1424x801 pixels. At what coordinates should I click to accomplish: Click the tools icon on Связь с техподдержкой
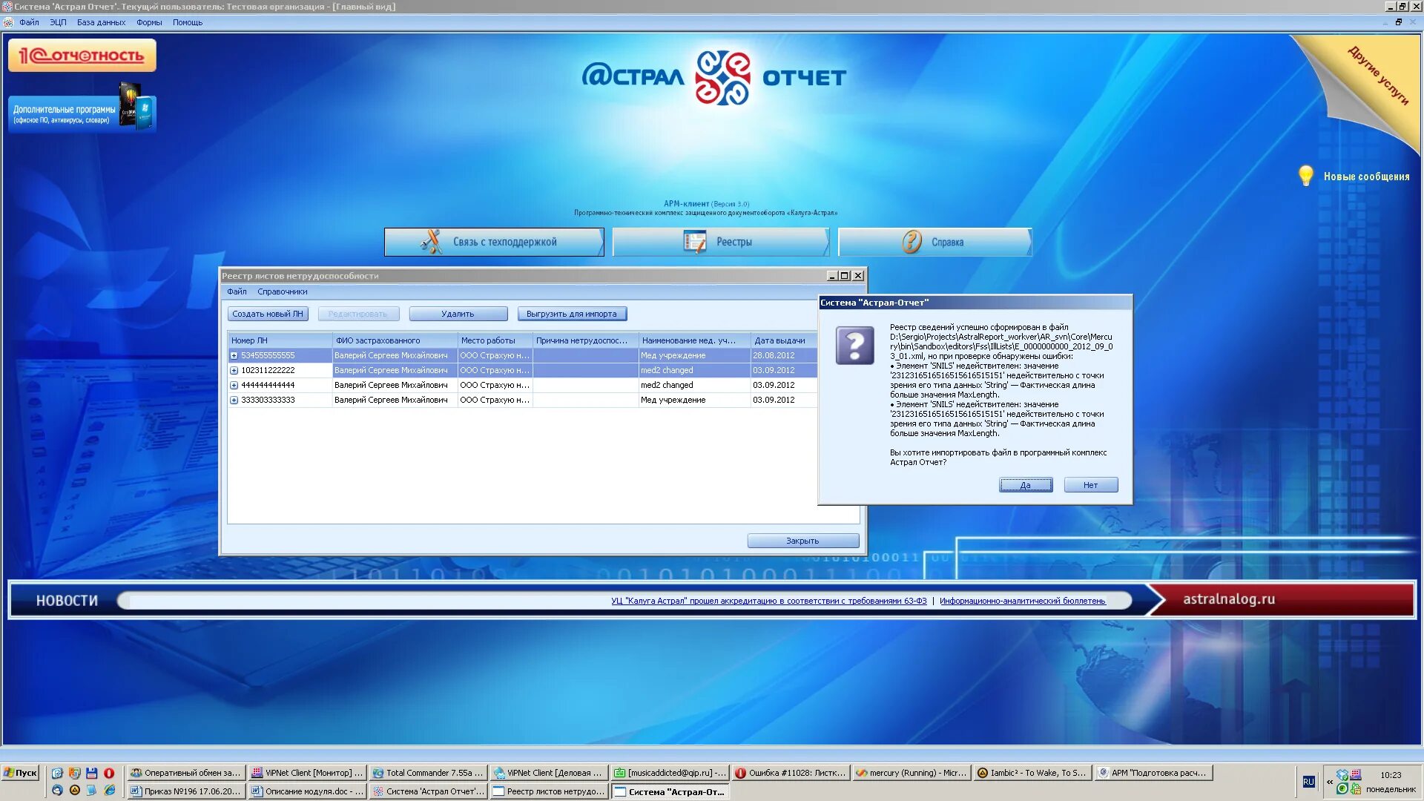[431, 242]
